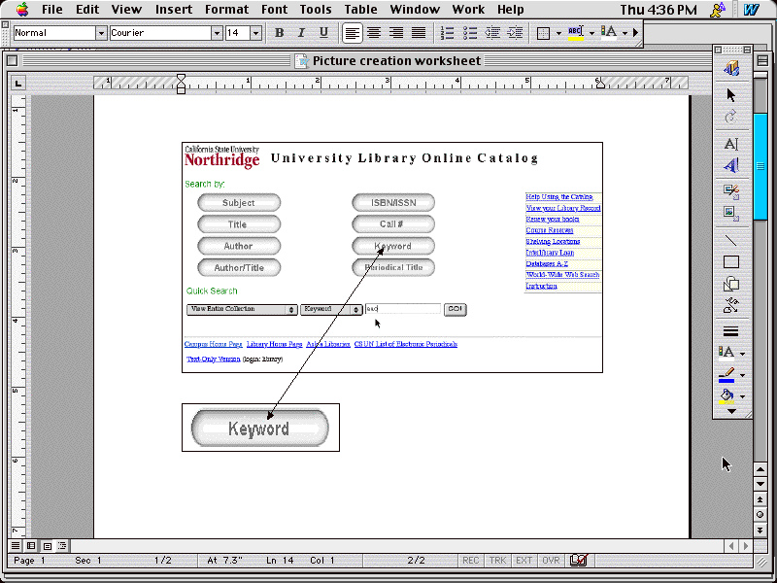Image resolution: width=777 pixels, height=583 pixels.
Task: Align text right
Action: tap(396, 33)
